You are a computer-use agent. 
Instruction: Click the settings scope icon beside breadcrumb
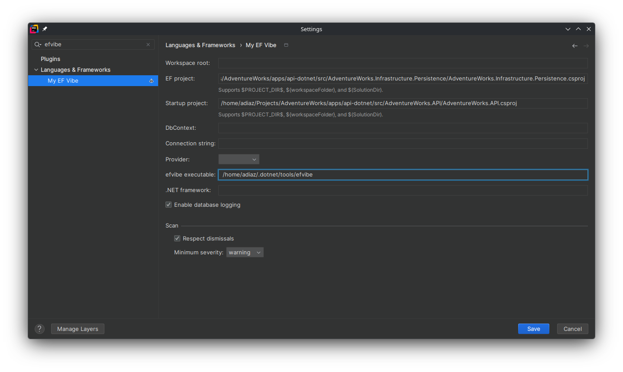[x=286, y=45]
